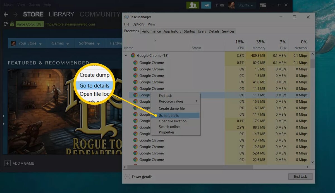335x193 pixels.
Task: Sort processes by Disk column header
Action: (x=277, y=44)
